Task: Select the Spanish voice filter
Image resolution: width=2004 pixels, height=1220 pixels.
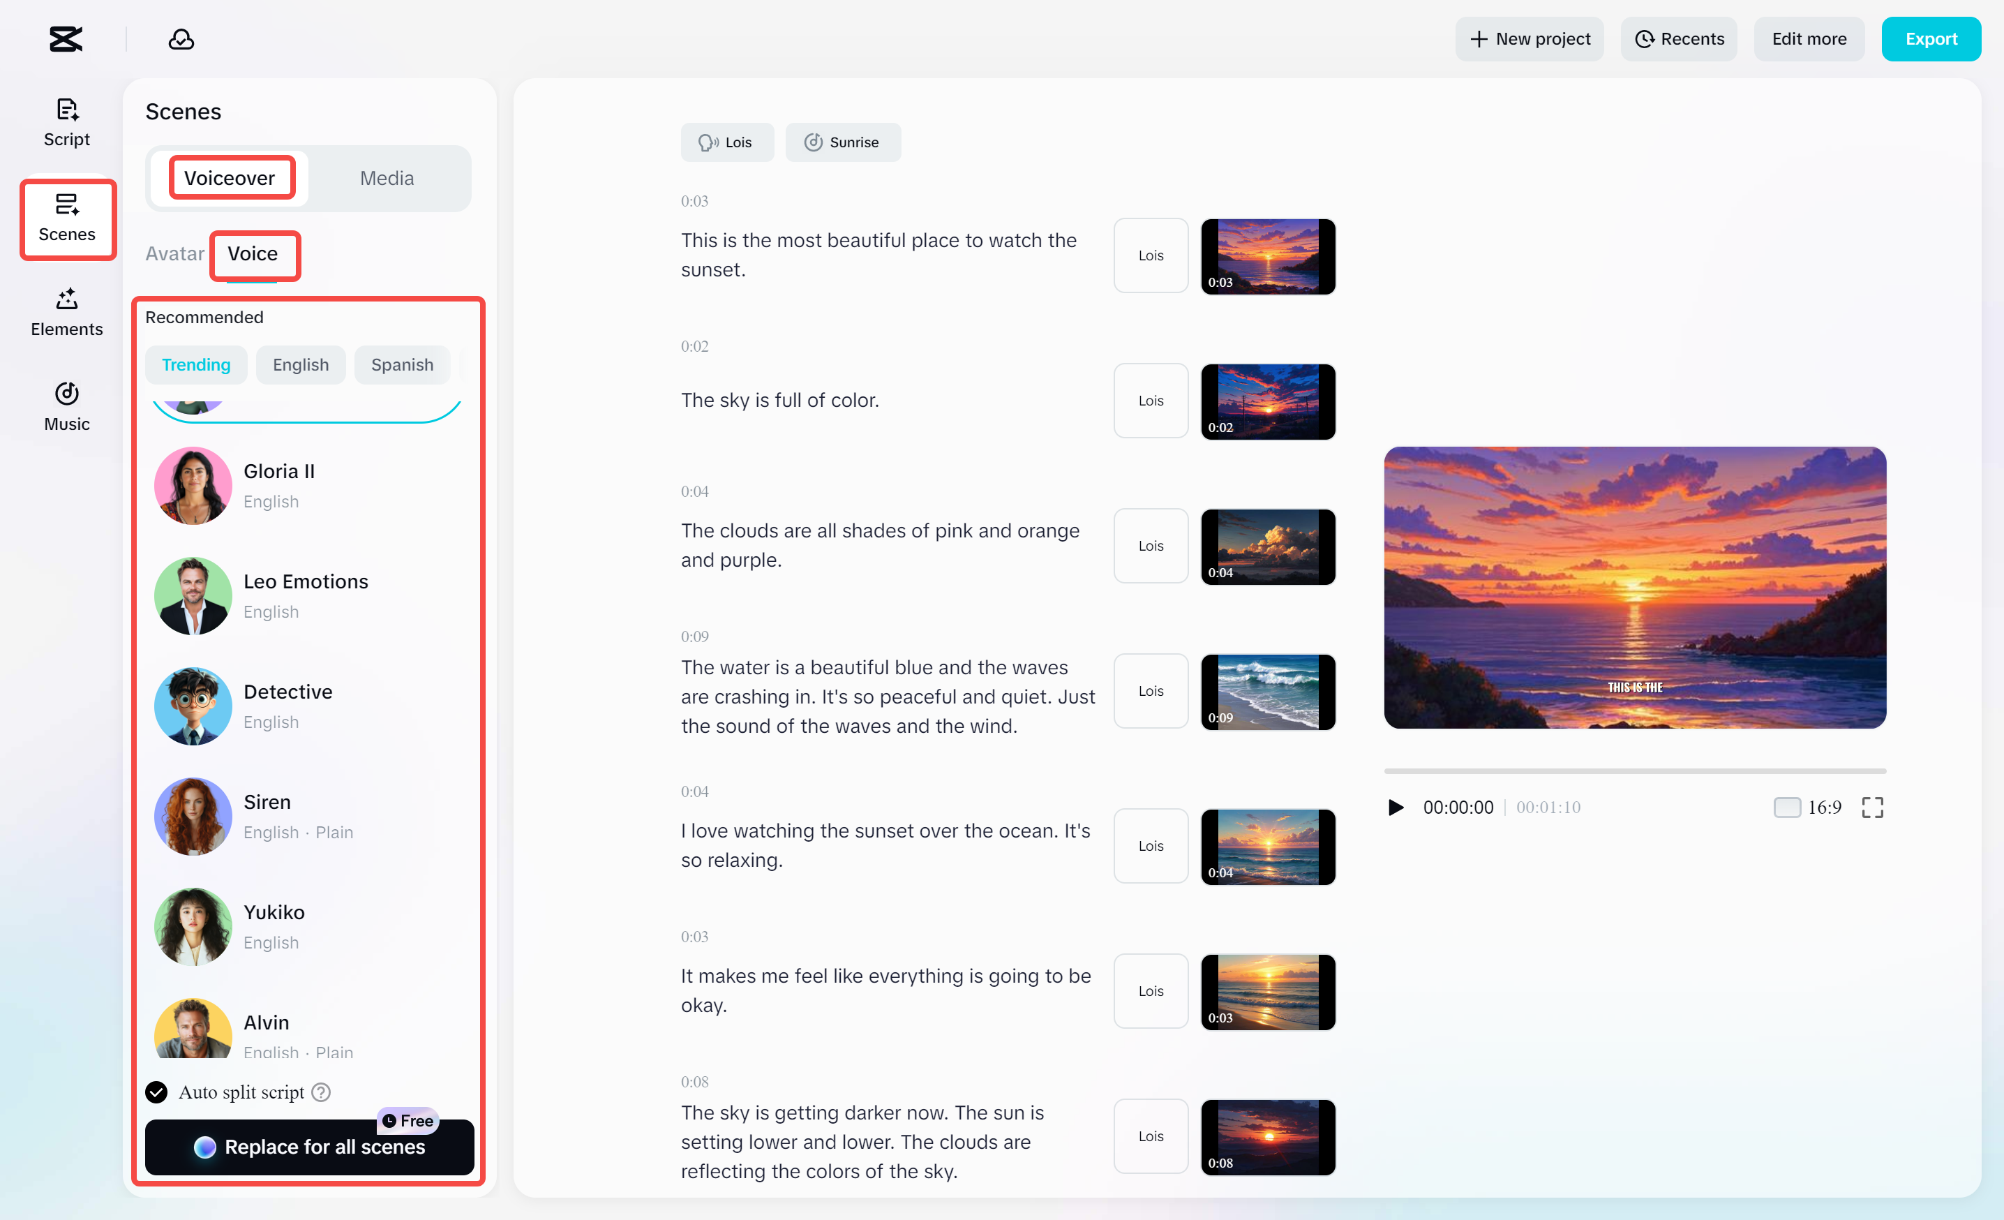Action: tap(402, 364)
